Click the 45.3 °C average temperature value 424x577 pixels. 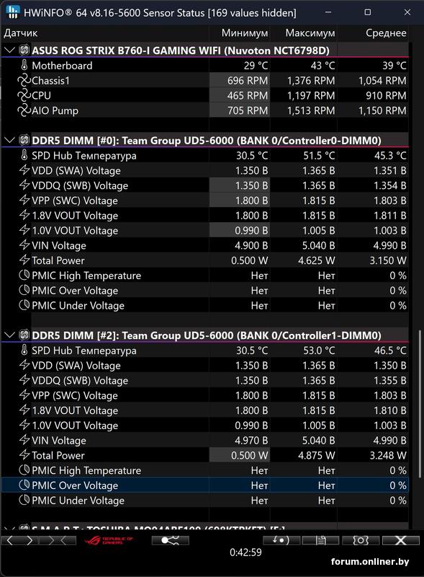tap(391, 156)
